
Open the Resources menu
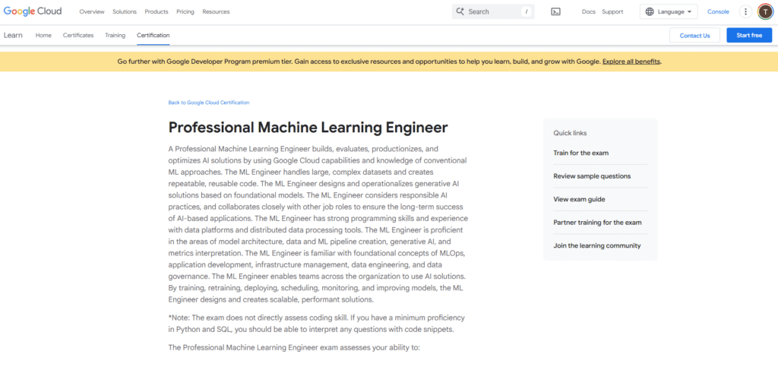(216, 12)
